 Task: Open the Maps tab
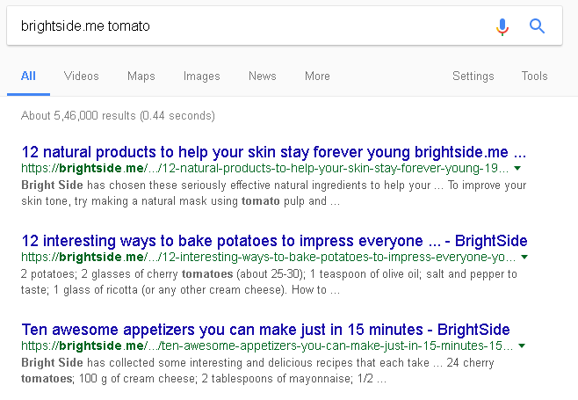tap(141, 76)
